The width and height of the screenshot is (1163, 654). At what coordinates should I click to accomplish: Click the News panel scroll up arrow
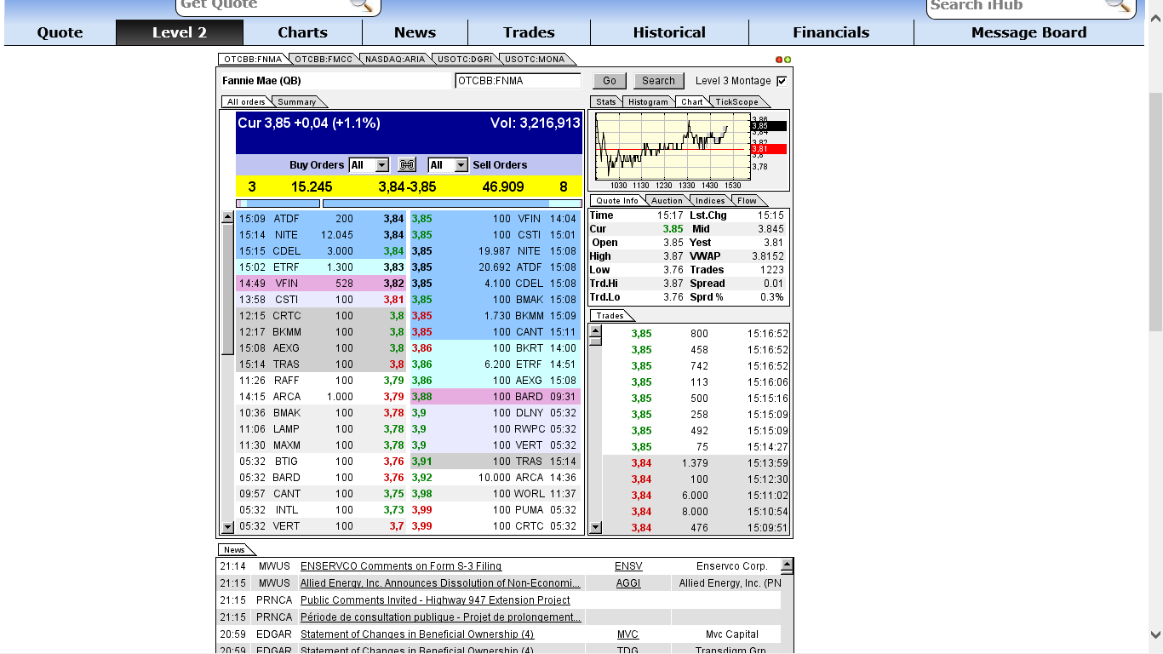(787, 564)
